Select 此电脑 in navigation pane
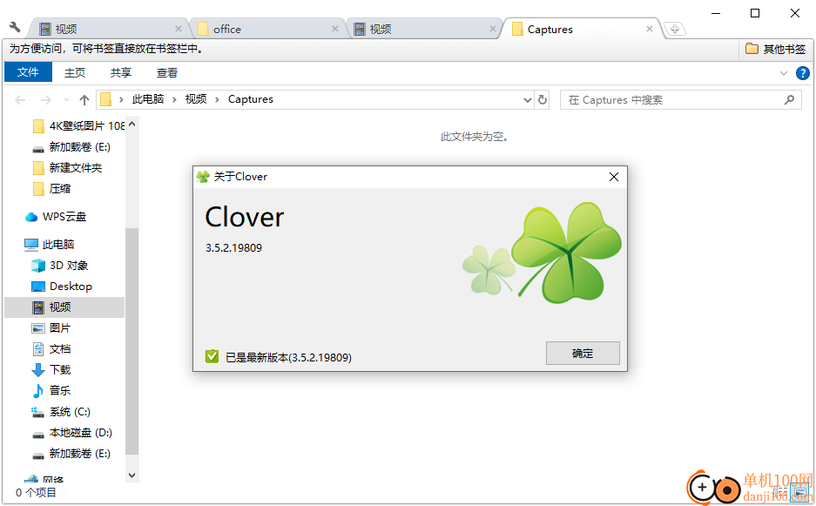The image size is (816, 506). 50,244
